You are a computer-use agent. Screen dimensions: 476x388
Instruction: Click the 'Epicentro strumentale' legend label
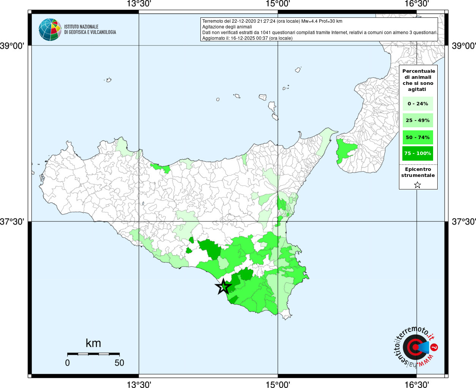(x=418, y=172)
